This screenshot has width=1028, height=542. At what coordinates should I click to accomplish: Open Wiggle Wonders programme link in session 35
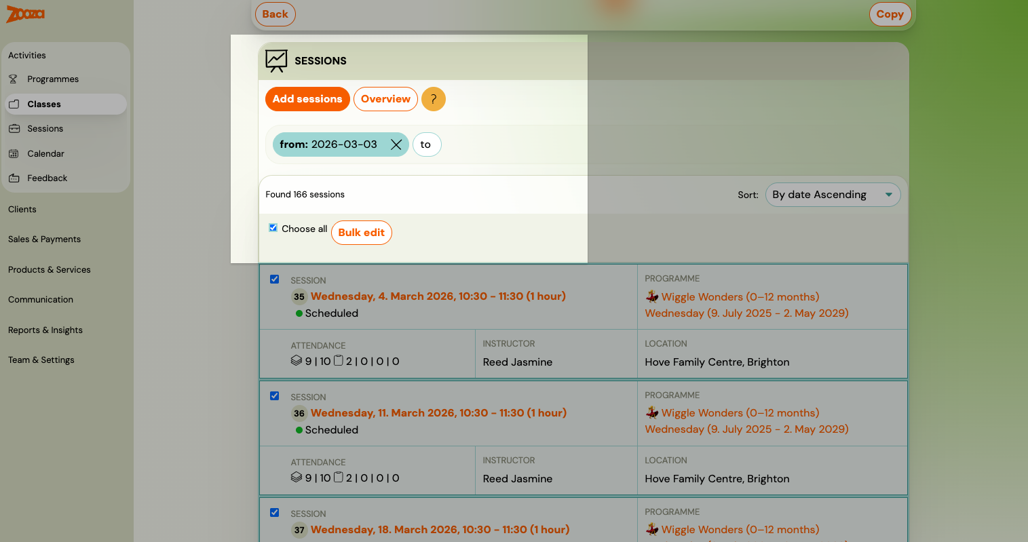pyautogui.click(x=740, y=296)
